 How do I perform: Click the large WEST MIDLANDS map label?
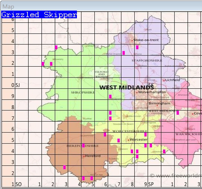(x=126, y=88)
